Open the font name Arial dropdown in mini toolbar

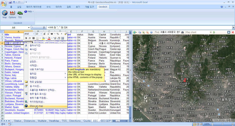(x=34, y=34)
